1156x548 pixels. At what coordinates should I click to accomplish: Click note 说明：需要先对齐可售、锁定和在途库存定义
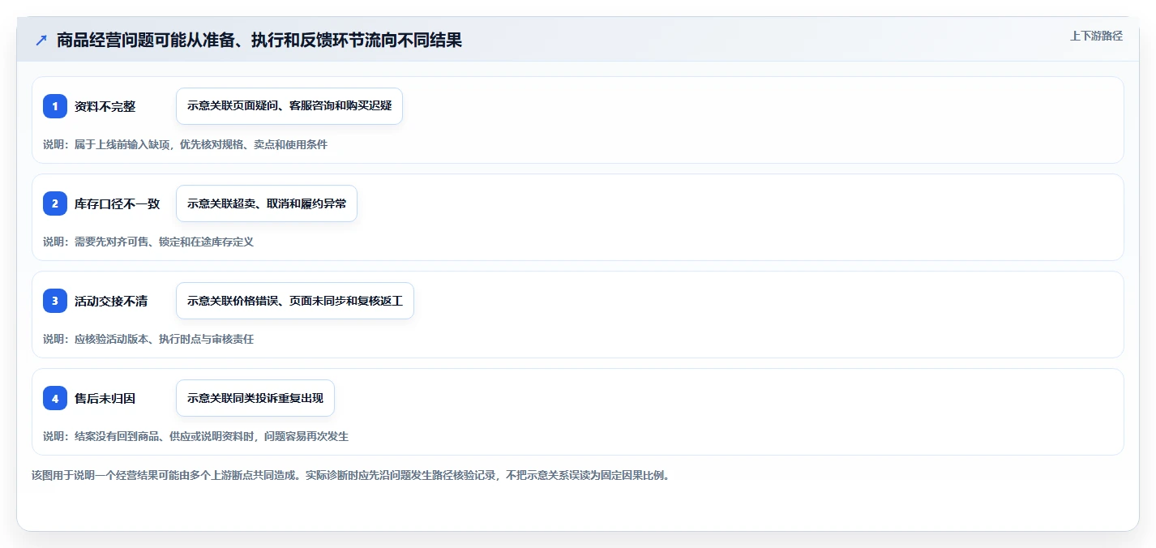point(148,242)
